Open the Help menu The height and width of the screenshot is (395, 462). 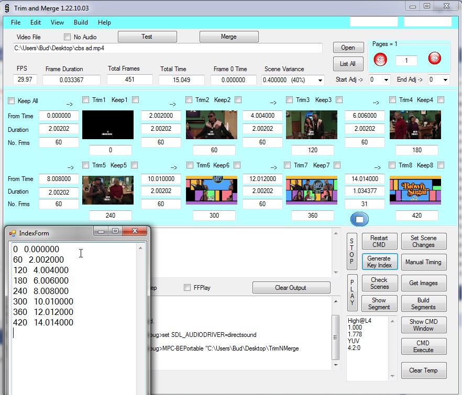click(x=104, y=22)
